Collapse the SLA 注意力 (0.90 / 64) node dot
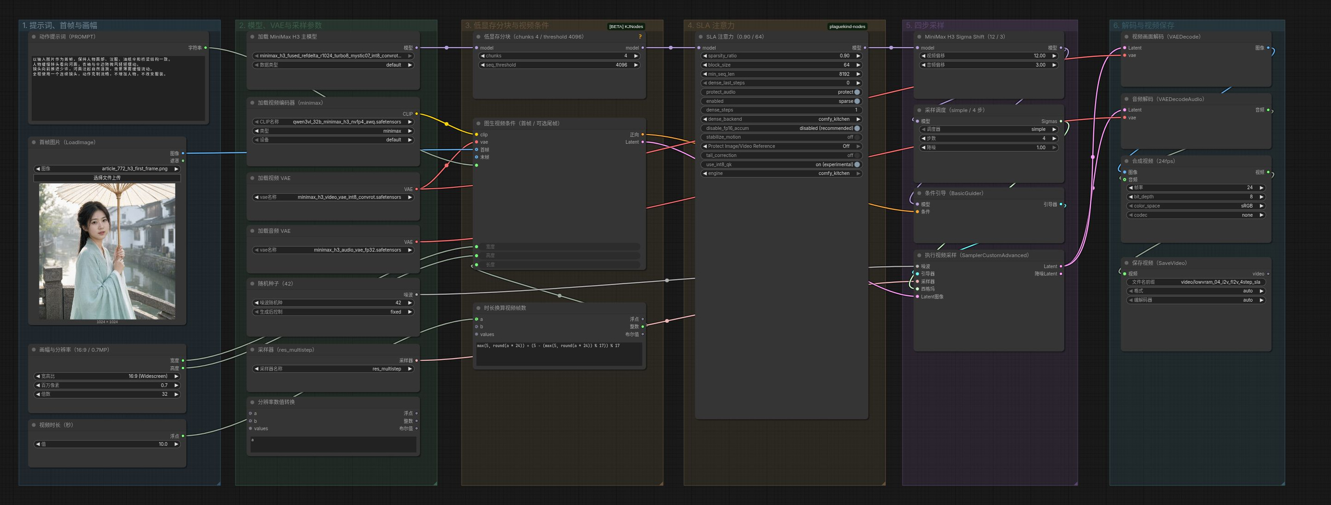The image size is (1331, 505). 701,37
